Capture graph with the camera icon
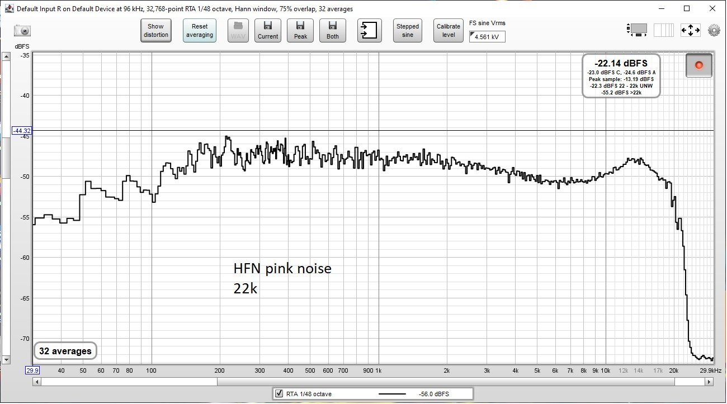The height and width of the screenshot is (404, 727). click(22, 31)
